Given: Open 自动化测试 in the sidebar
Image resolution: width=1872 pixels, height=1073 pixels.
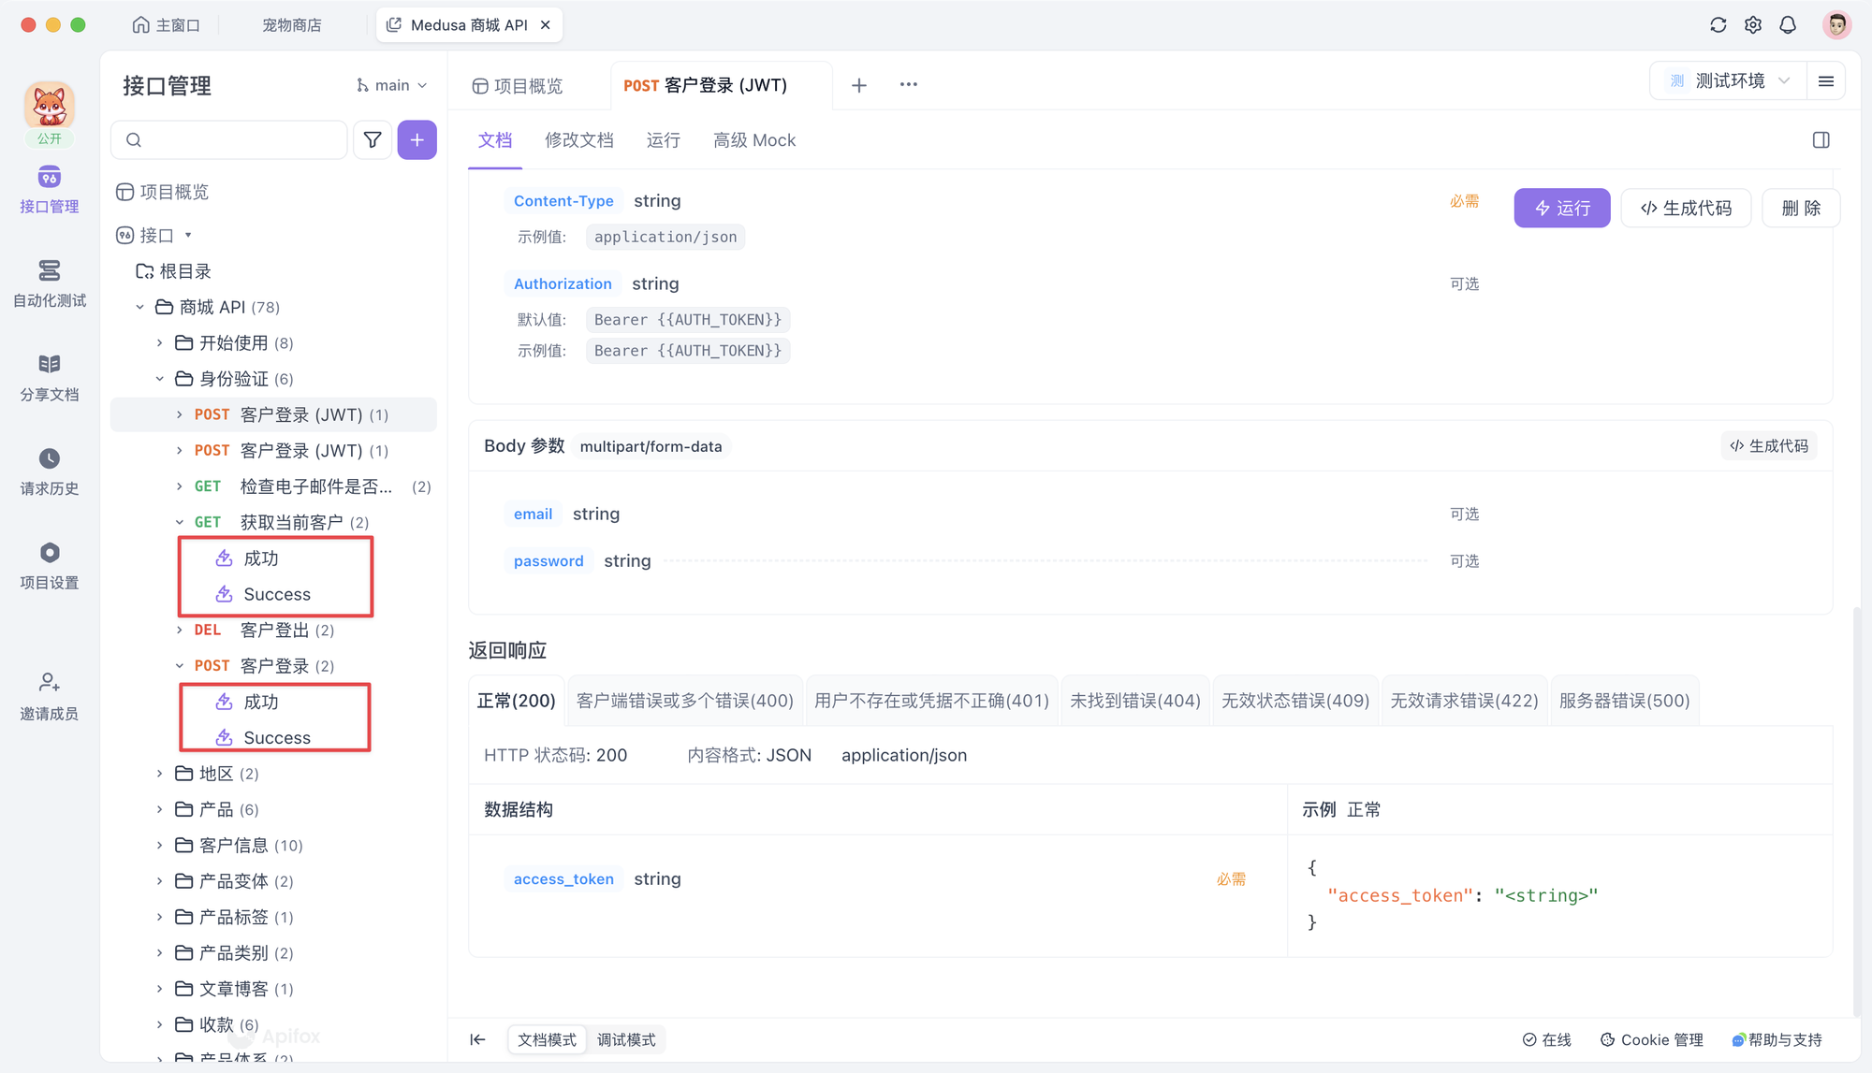Looking at the screenshot, I should point(50,283).
